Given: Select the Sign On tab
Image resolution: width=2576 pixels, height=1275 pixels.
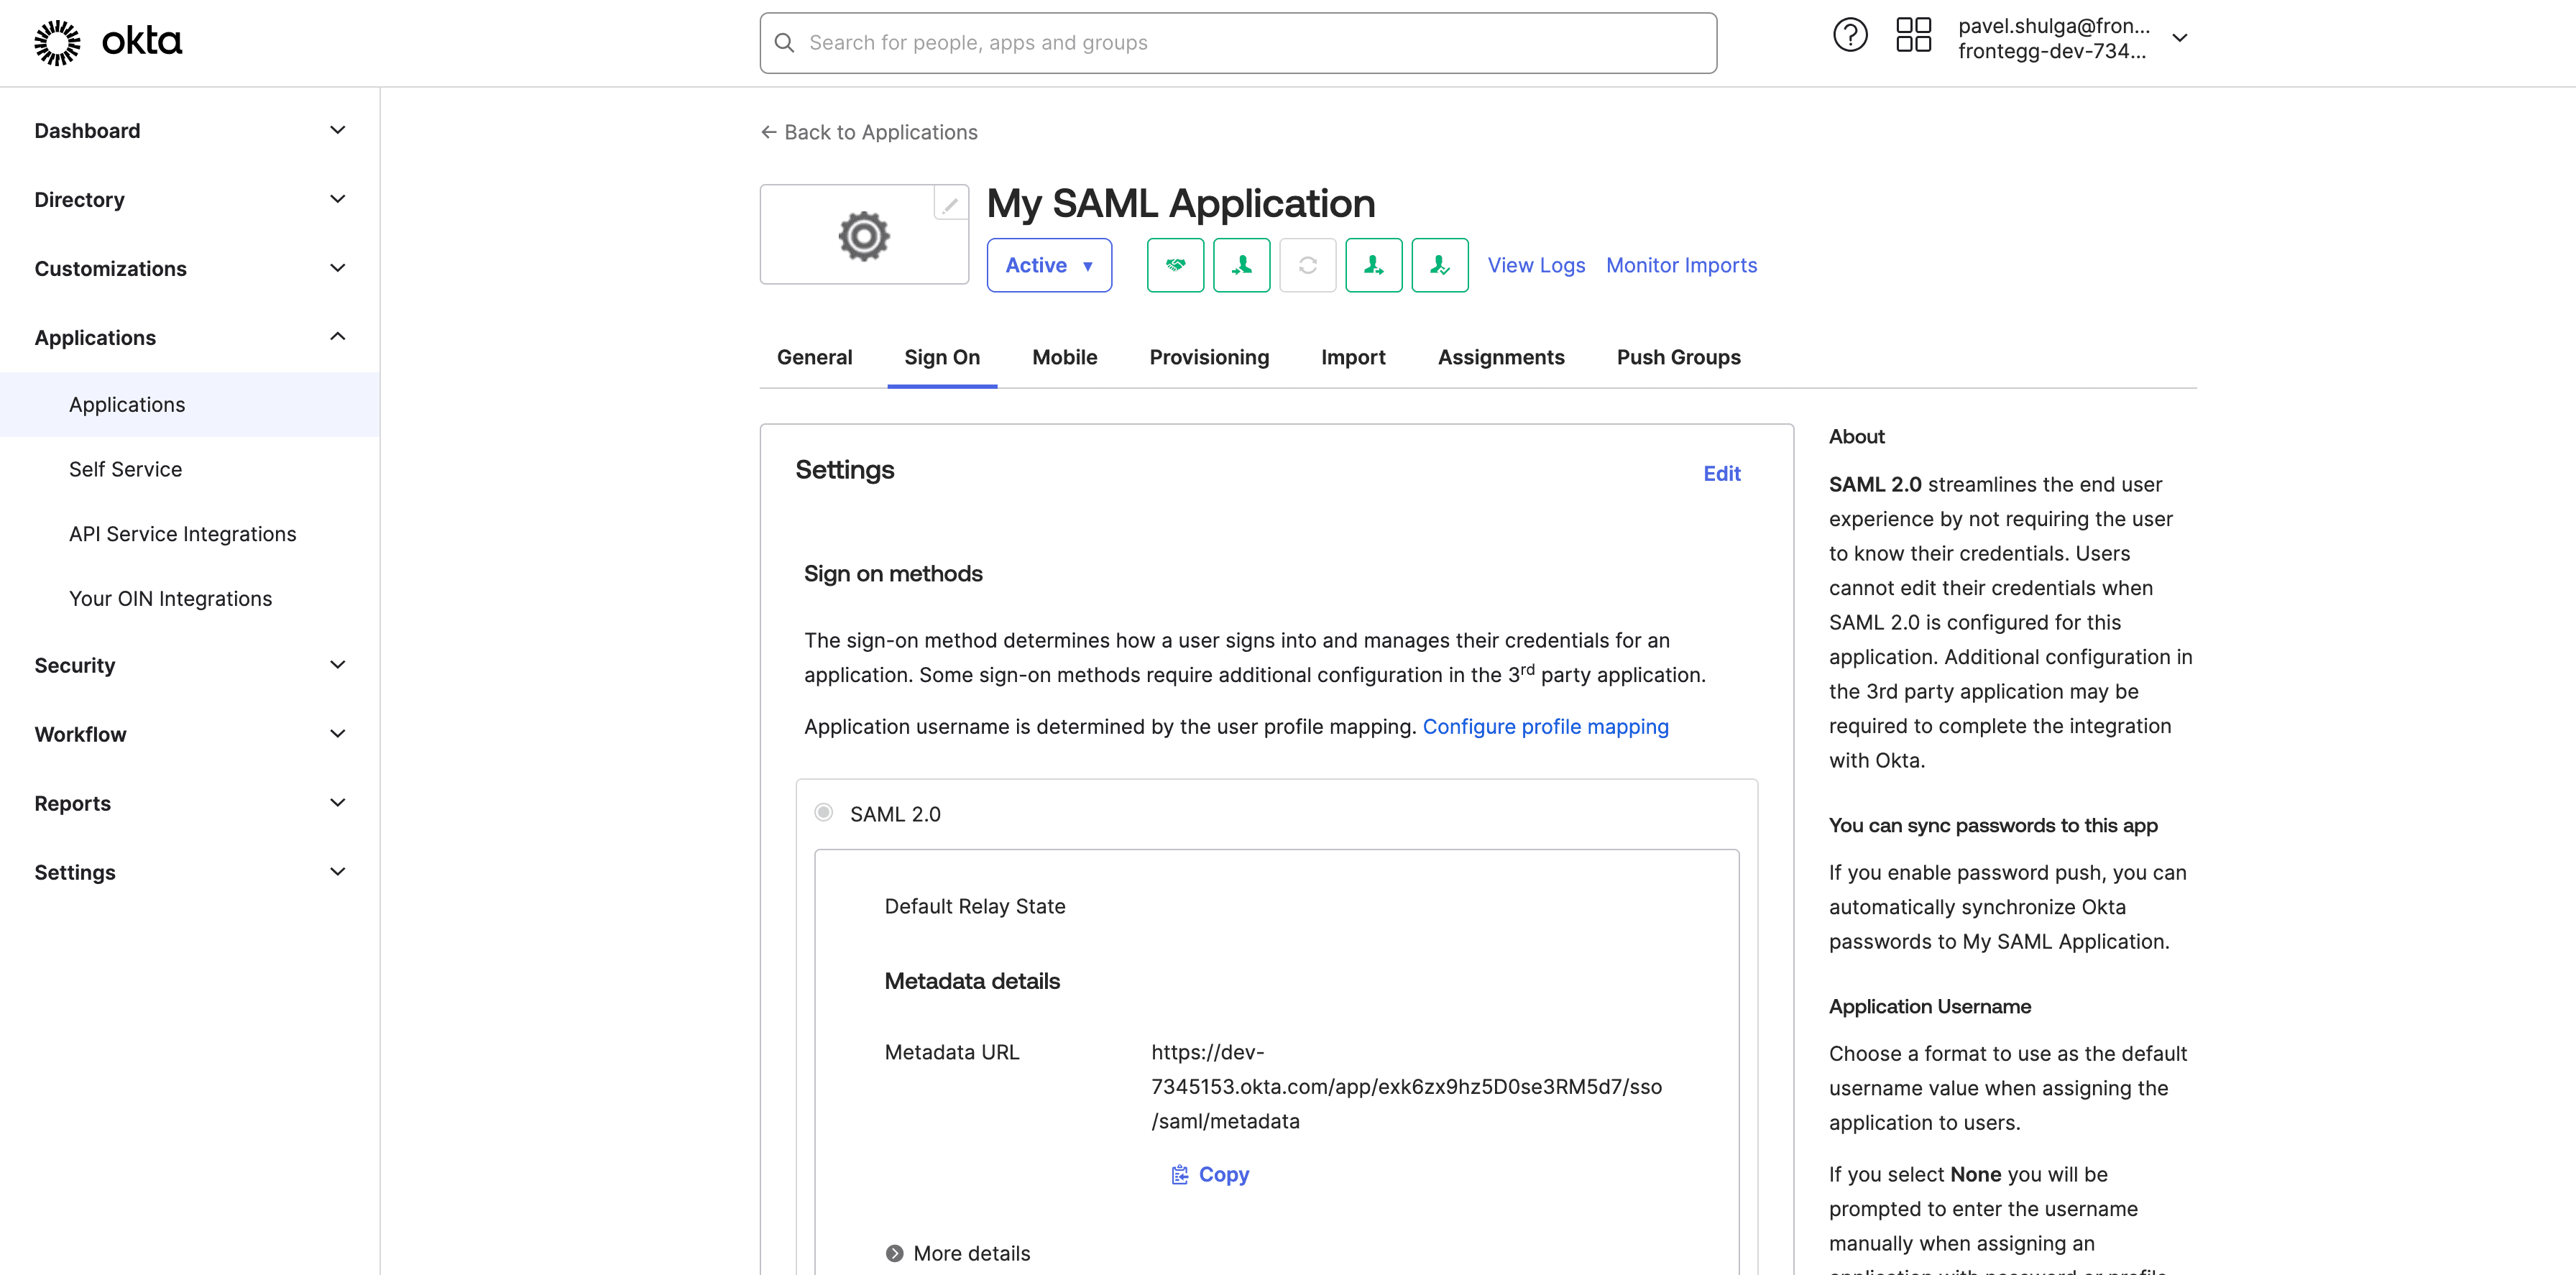Looking at the screenshot, I should tap(942, 357).
